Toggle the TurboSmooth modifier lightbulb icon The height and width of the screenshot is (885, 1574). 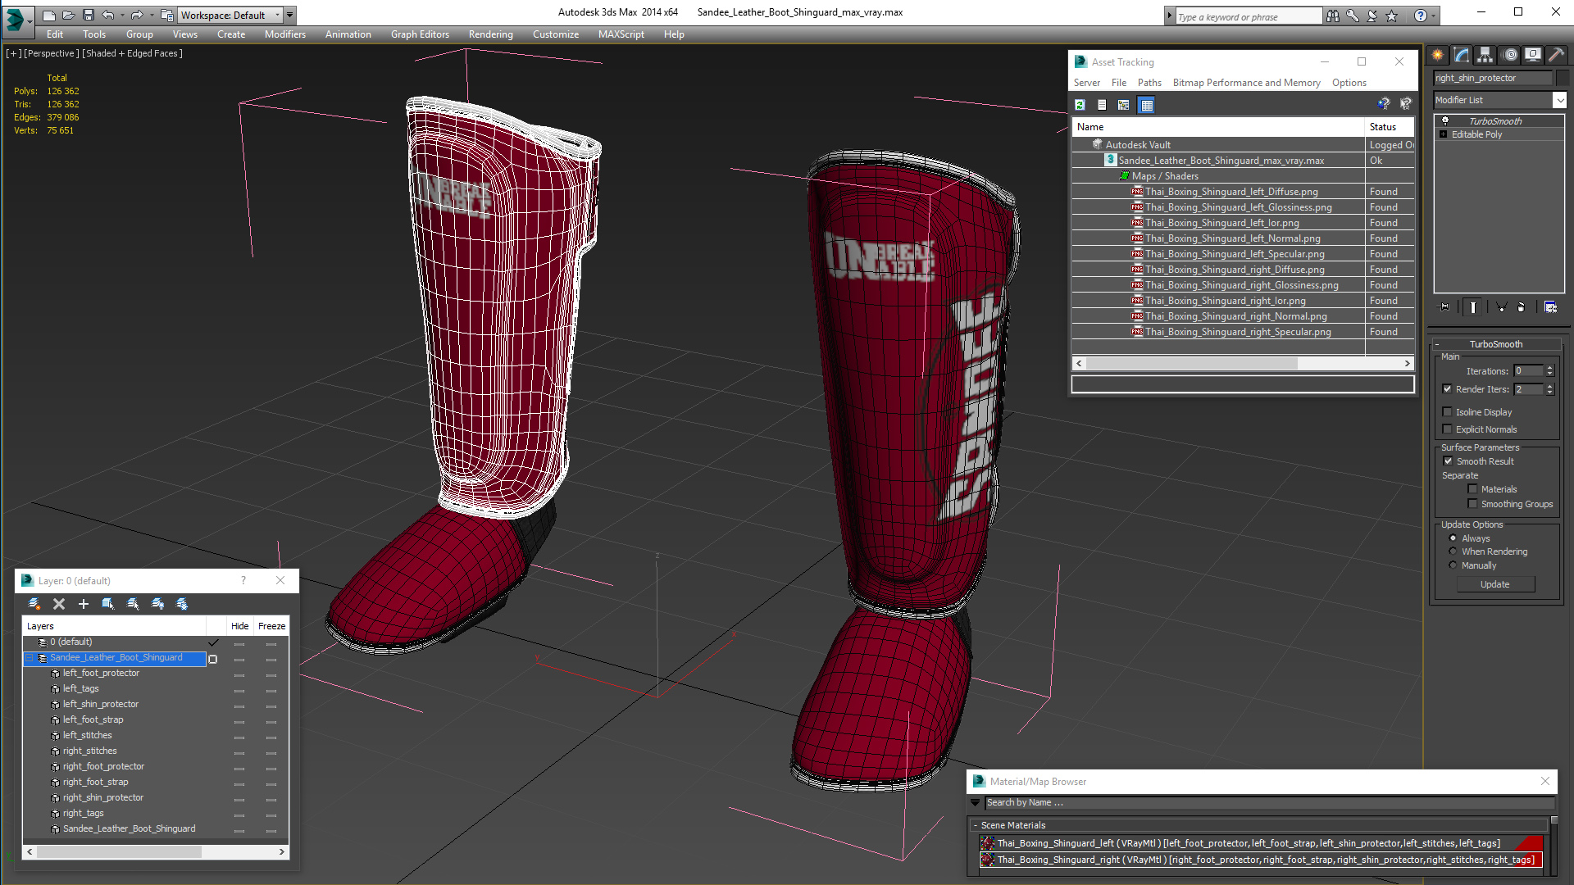(x=1445, y=120)
